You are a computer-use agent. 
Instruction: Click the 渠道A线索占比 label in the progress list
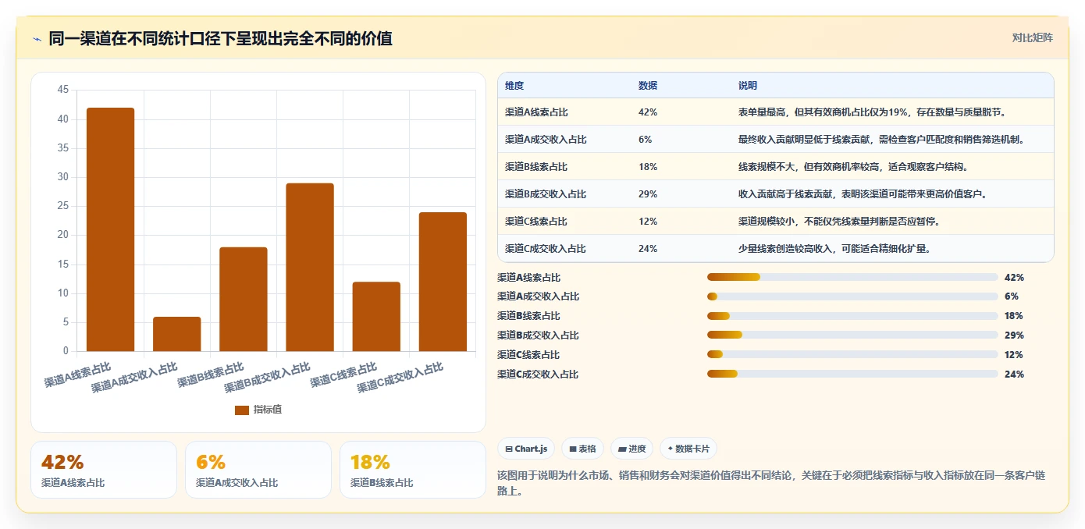(528, 277)
